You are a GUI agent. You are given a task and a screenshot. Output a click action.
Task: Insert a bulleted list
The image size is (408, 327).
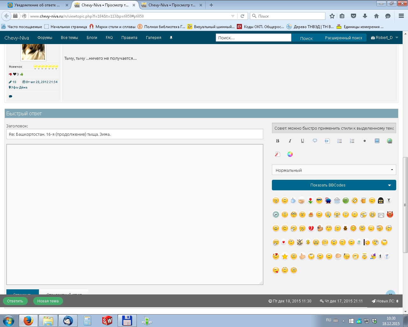340,141
